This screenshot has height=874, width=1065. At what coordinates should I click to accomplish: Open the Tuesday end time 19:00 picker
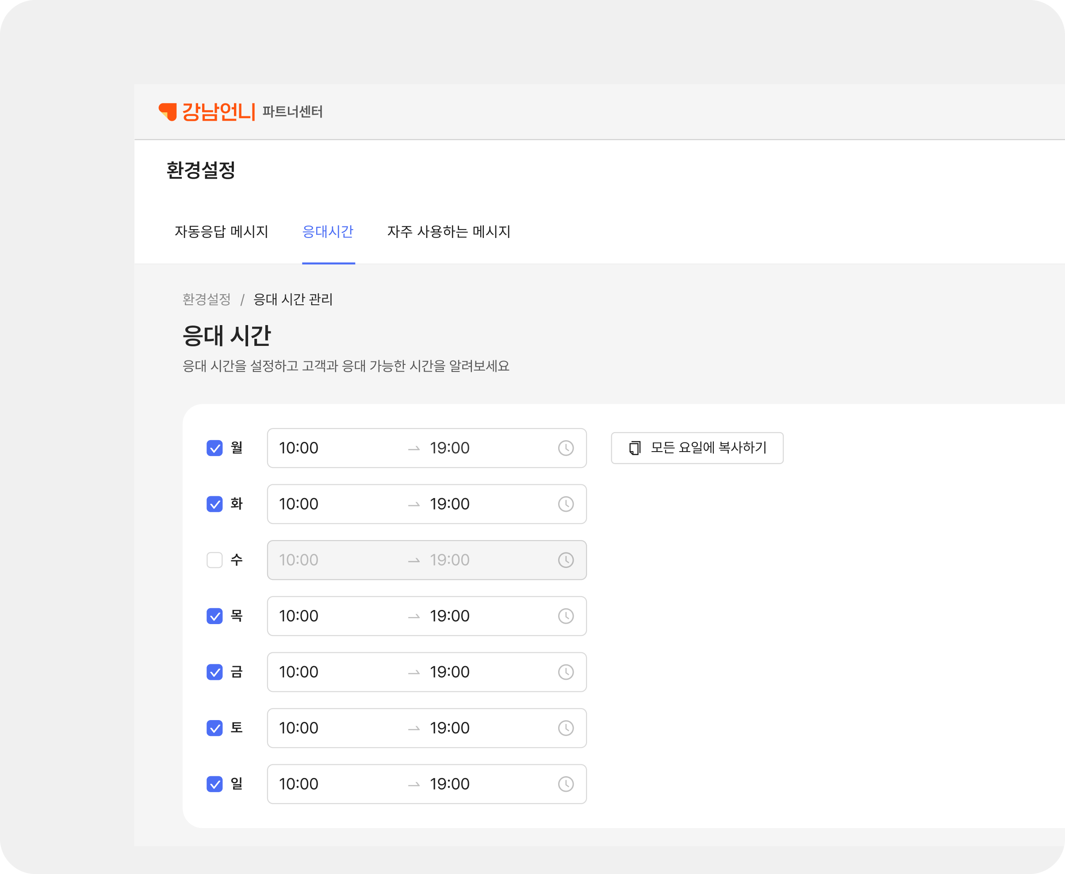coord(449,504)
